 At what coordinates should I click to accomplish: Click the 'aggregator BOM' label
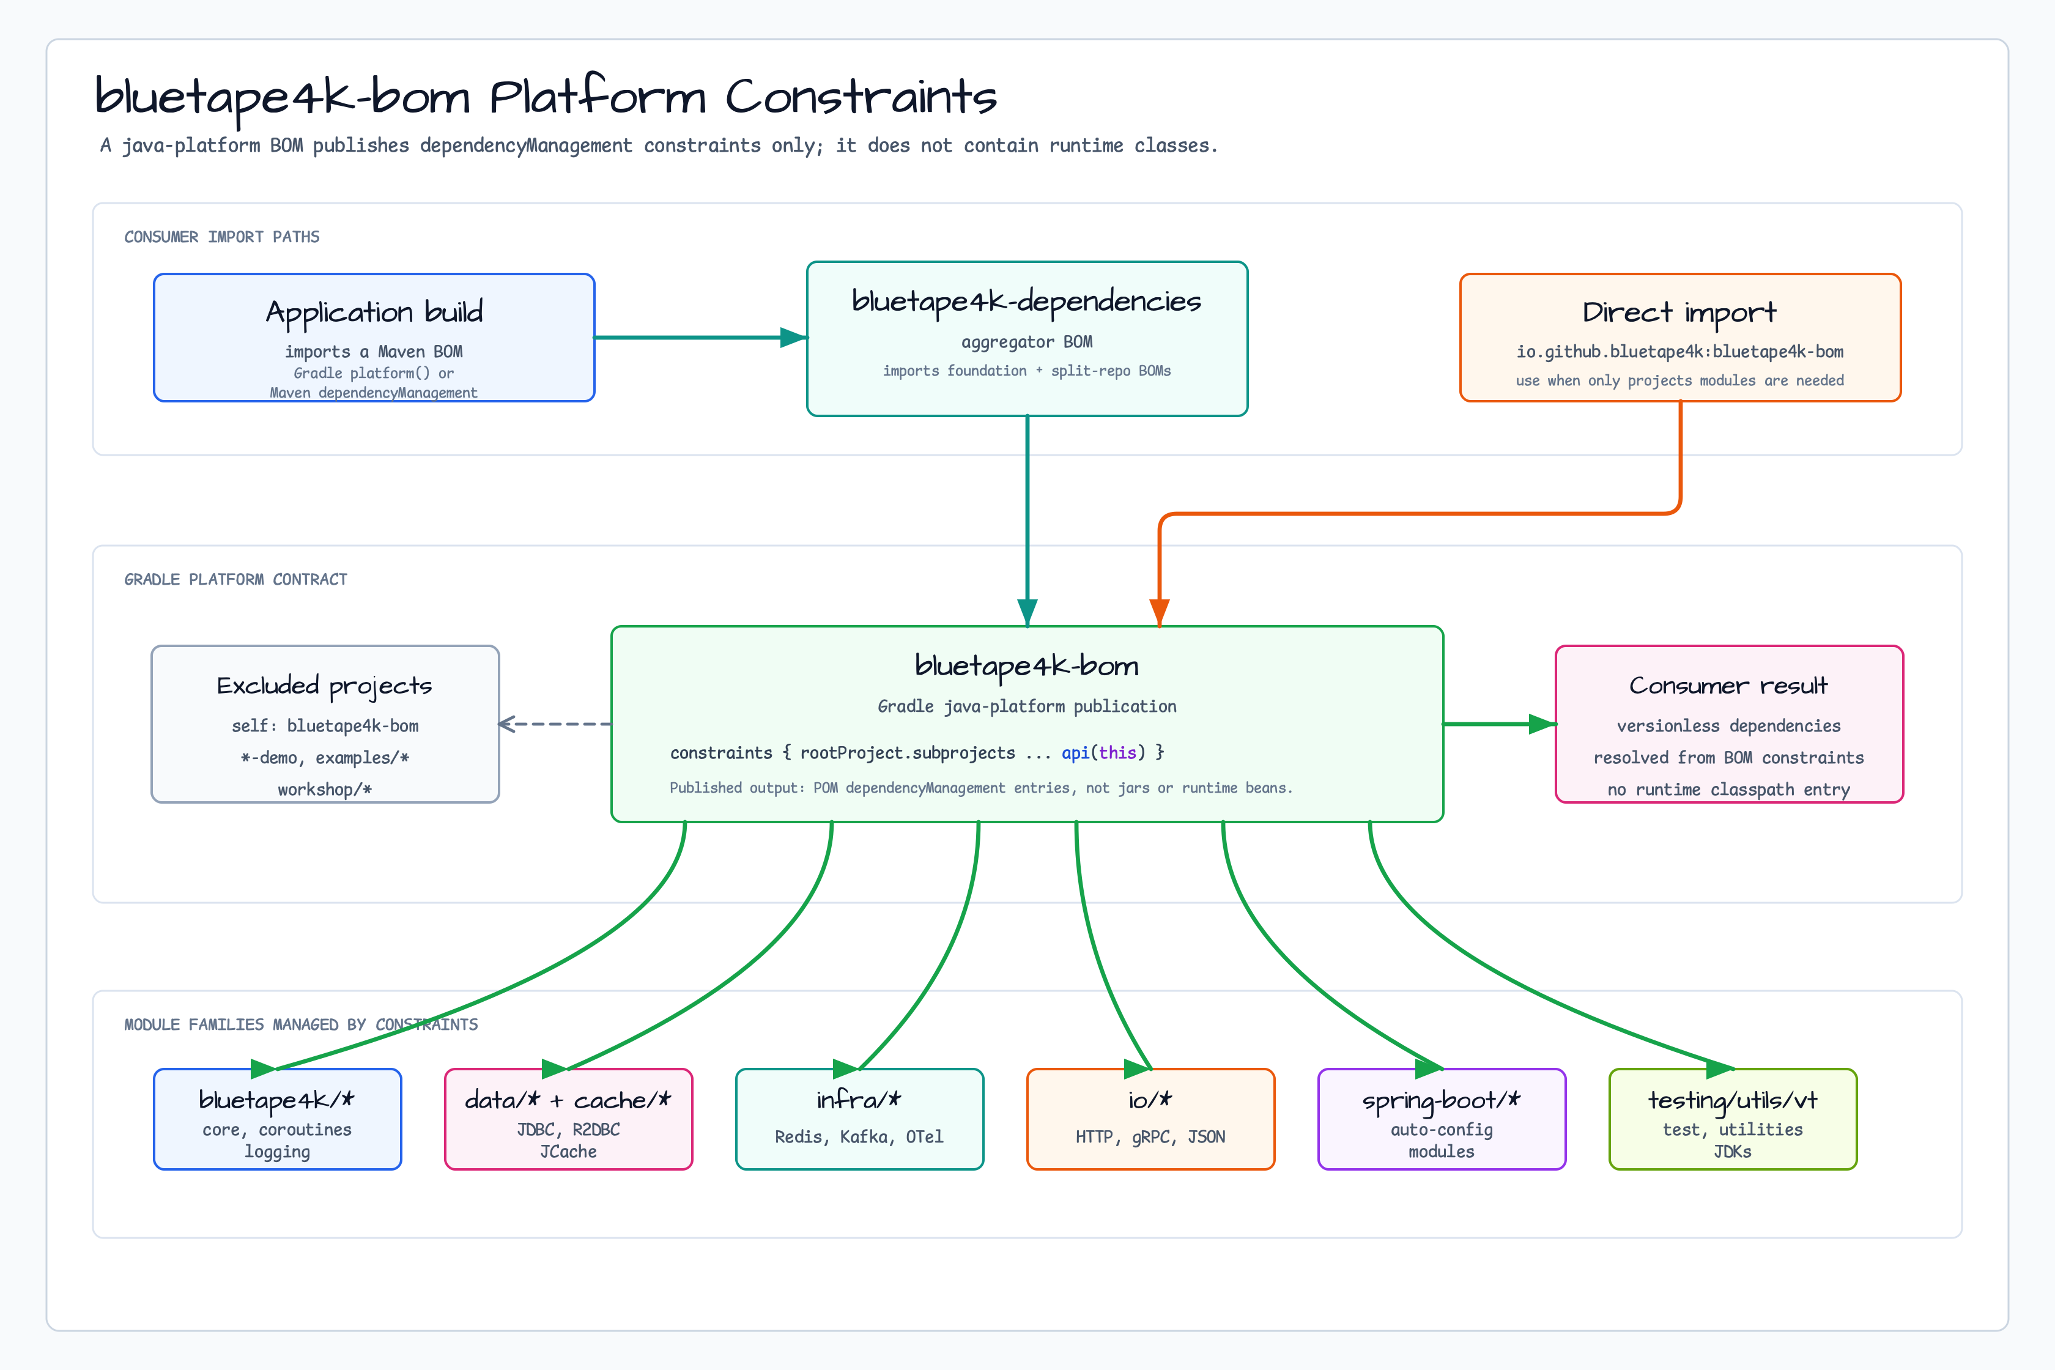(1027, 342)
